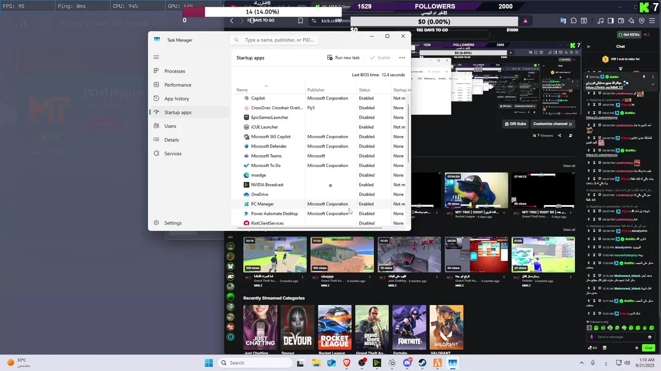Open the Just Chatting category card
Viewport: 661px width, 371px height.
click(260, 327)
